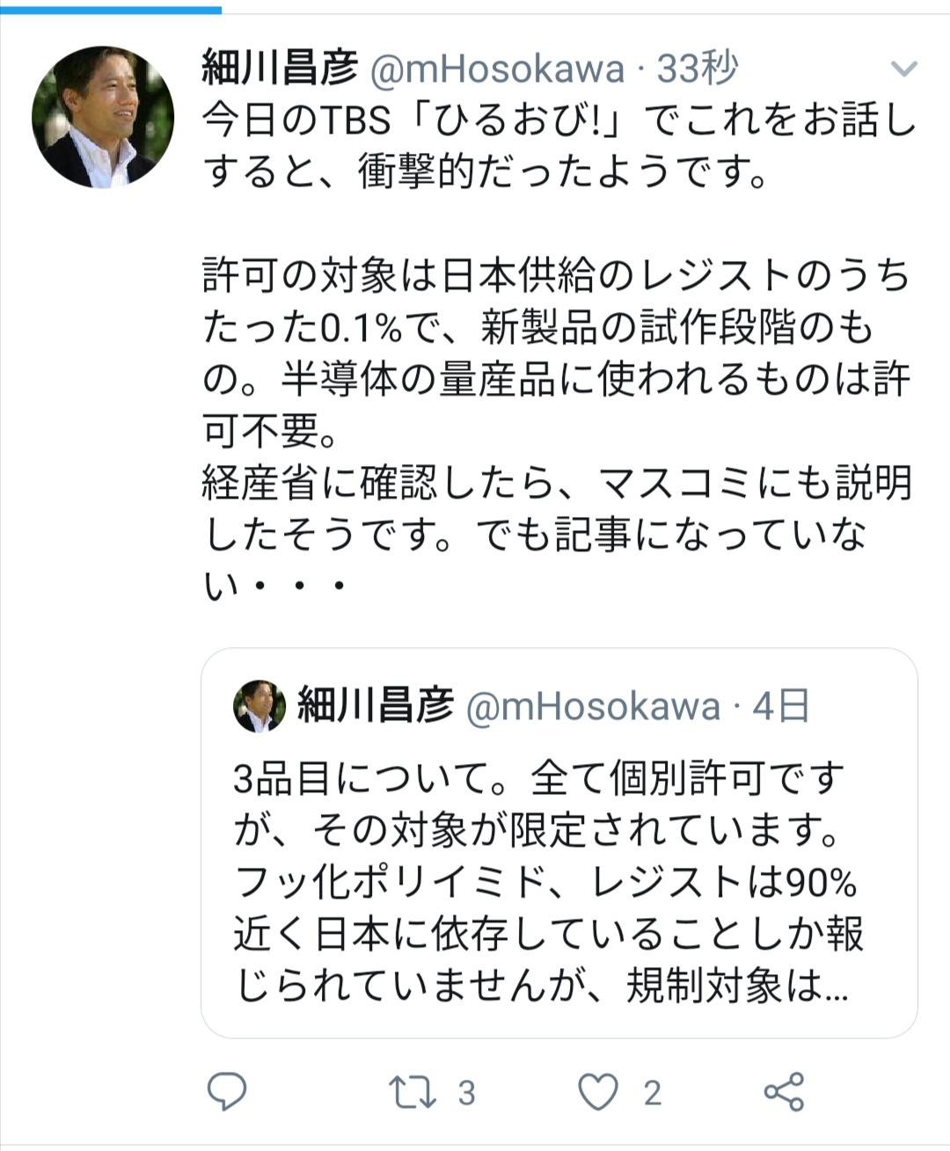
Task: Click the reply speech bubble icon
Action: (x=226, y=1092)
